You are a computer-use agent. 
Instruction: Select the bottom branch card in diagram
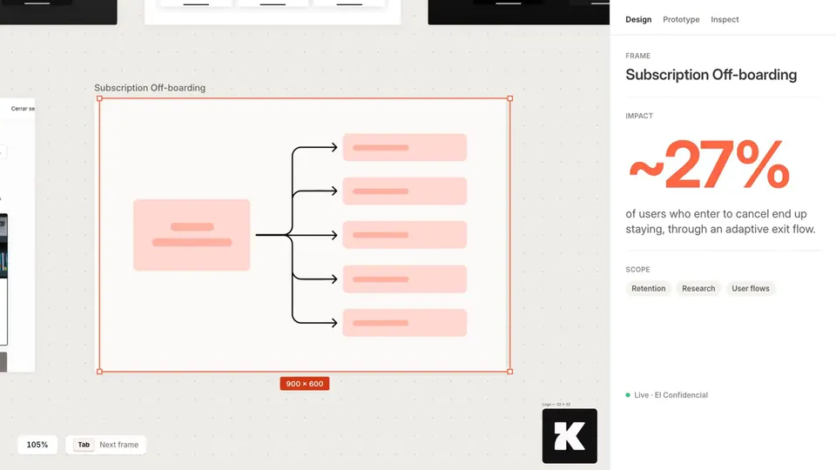405,323
